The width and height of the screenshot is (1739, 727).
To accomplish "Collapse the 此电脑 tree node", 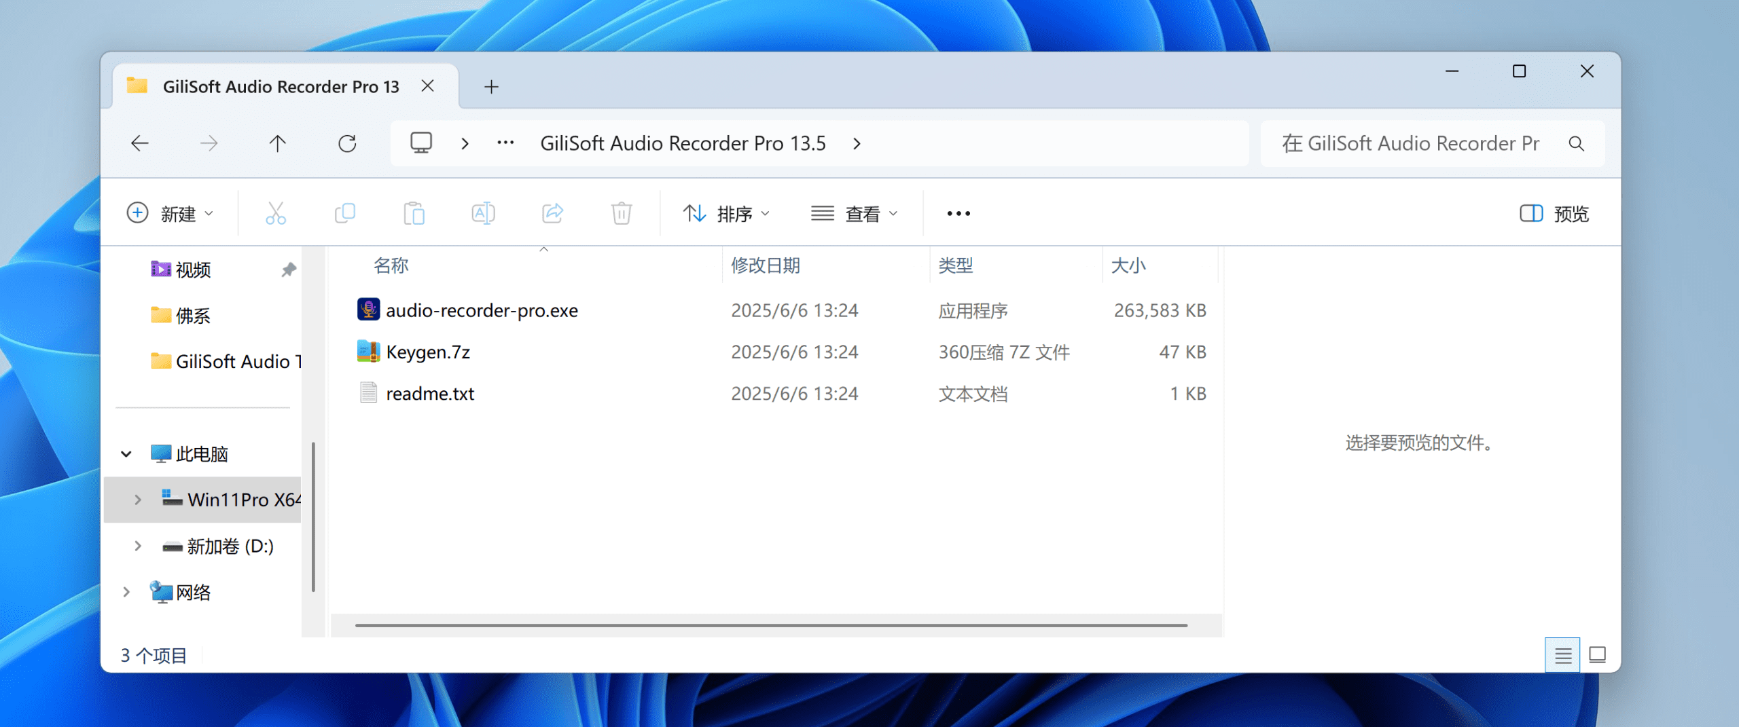I will (x=126, y=453).
